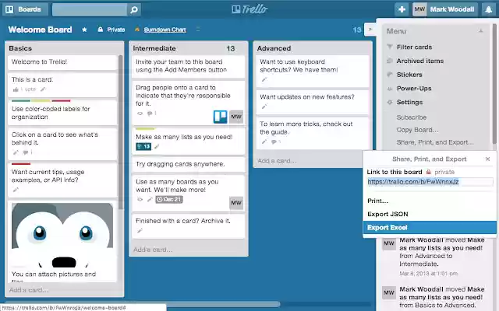499x311 pixels.
Task: Click MW avatar on 'Drag people onto a card'
Action: pyautogui.click(x=236, y=117)
